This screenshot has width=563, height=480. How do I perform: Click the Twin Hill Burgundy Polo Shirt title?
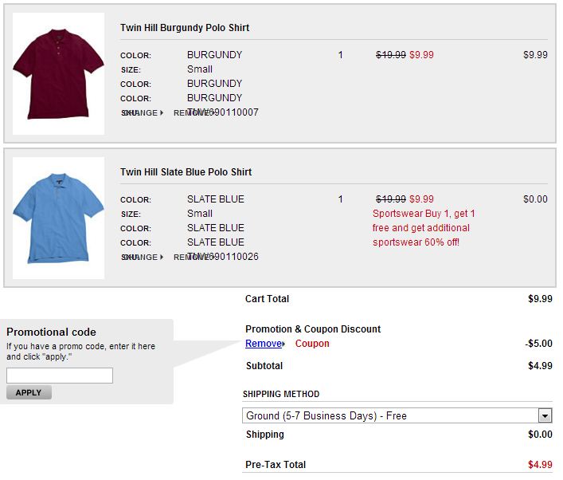click(185, 28)
